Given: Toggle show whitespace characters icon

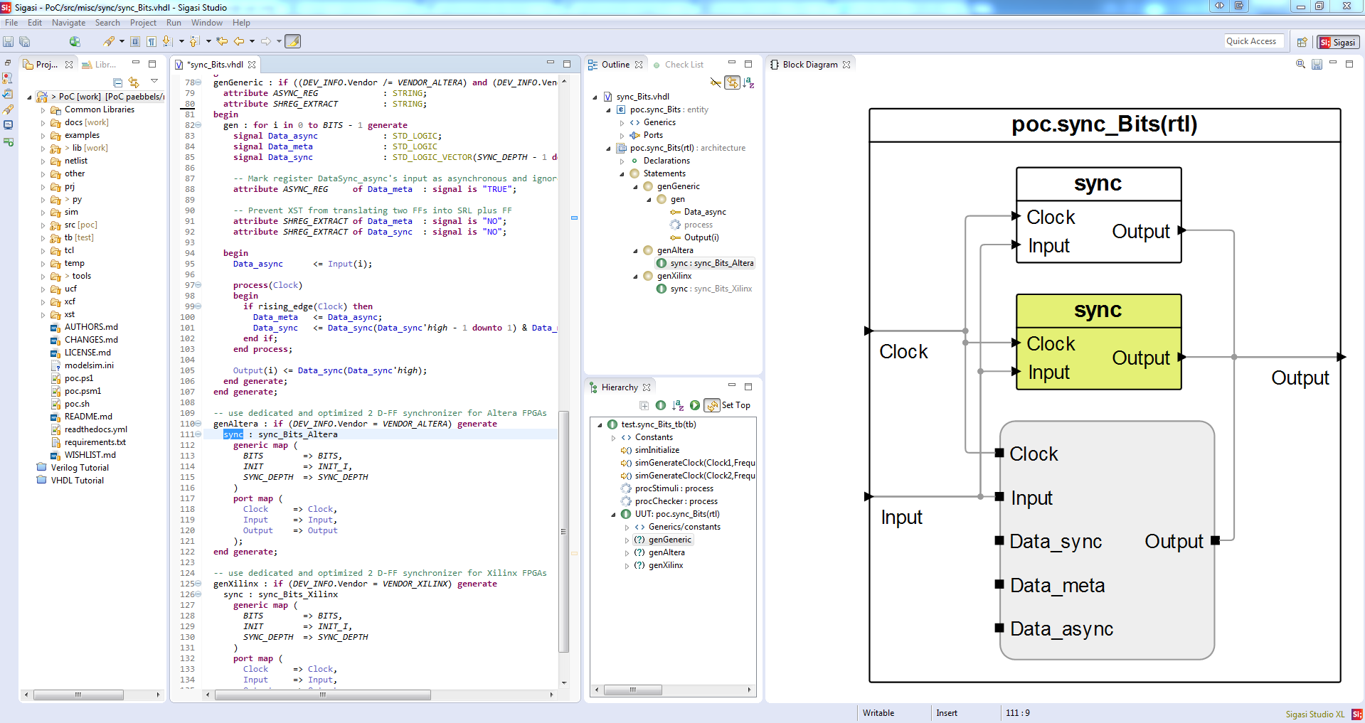Looking at the screenshot, I should coord(152,42).
